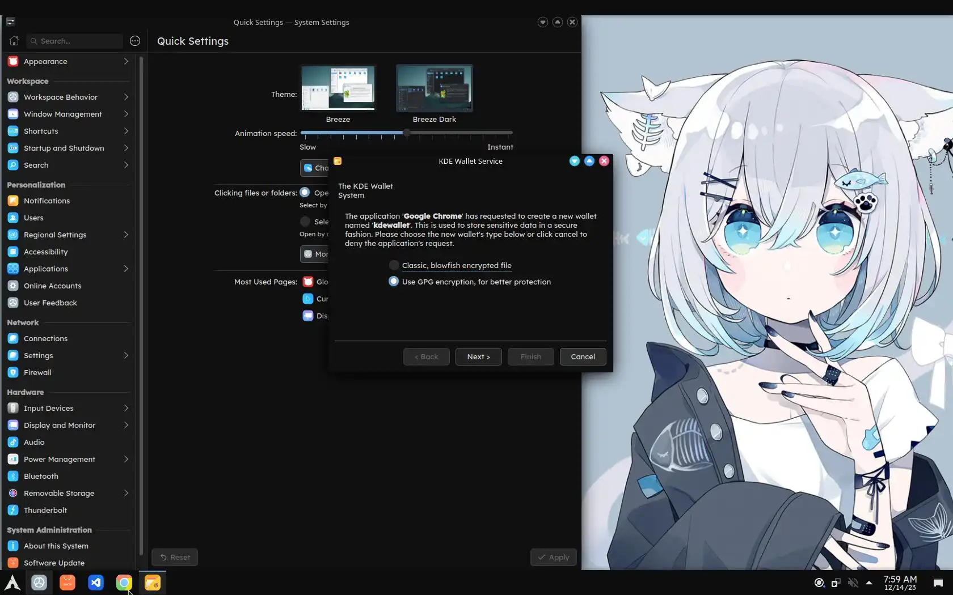Click the 'Cha...' button under animation speed

(315, 168)
